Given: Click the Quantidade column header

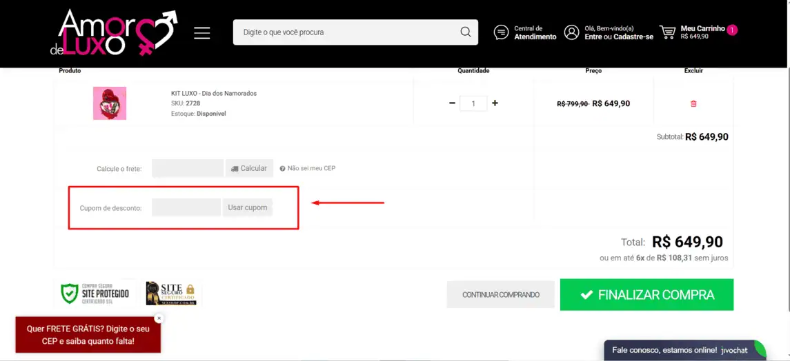Looking at the screenshot, I should 473,71.
